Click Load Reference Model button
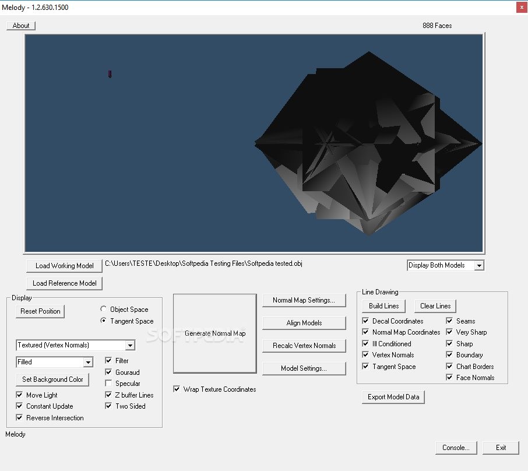Viewport: 528px width, 471px height. pos(64,283)
